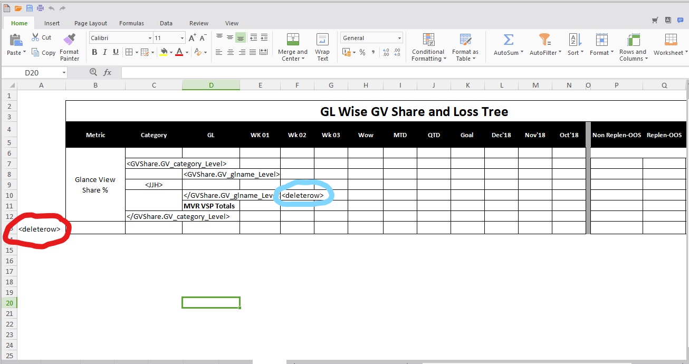Select column D header
The image size is (689, 364).
click(211, 85)
